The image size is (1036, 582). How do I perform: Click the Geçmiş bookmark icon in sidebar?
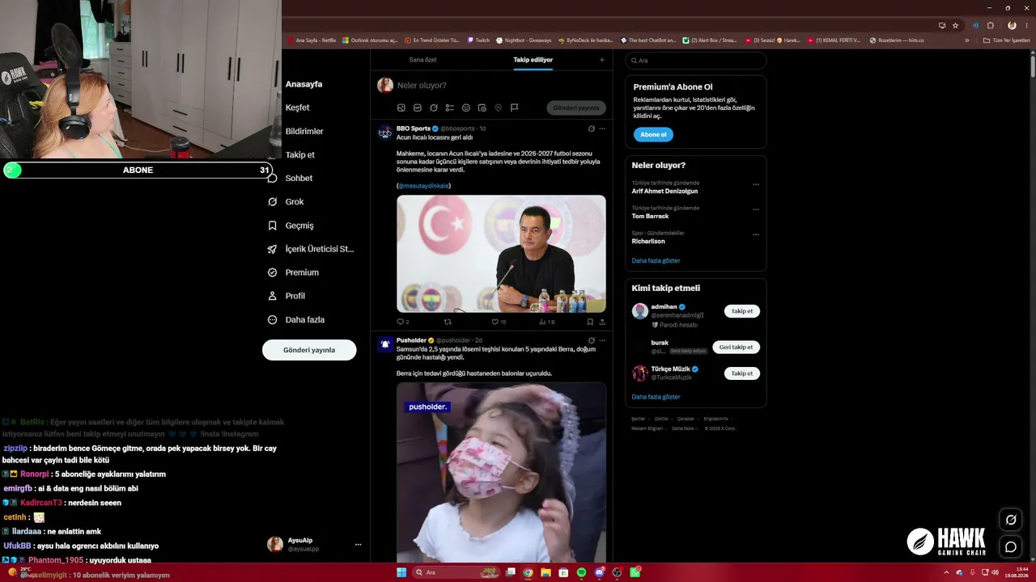273,226
